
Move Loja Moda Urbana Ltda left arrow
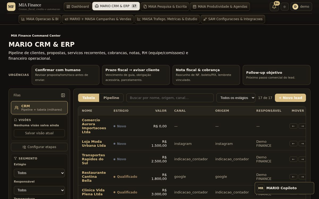293,144
